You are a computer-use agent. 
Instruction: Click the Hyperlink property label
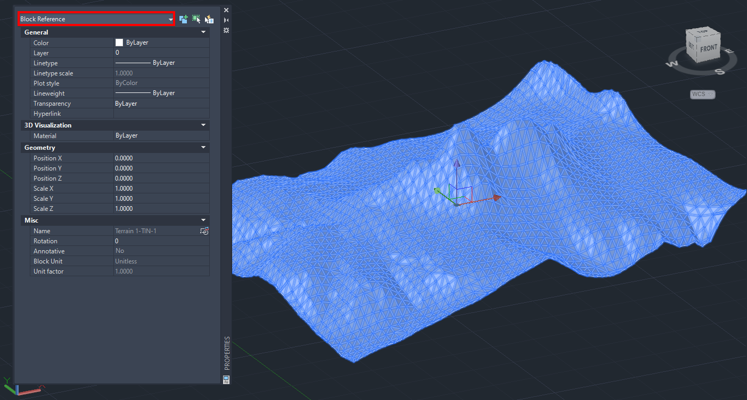pos(46,114)
